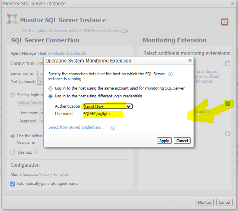Open the YouTube video help icon
This screenshot has width=238, height=212.
pyautogui.click(x=224, y=22)
